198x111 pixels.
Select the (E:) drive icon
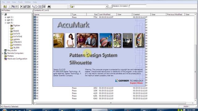[8, 23]
